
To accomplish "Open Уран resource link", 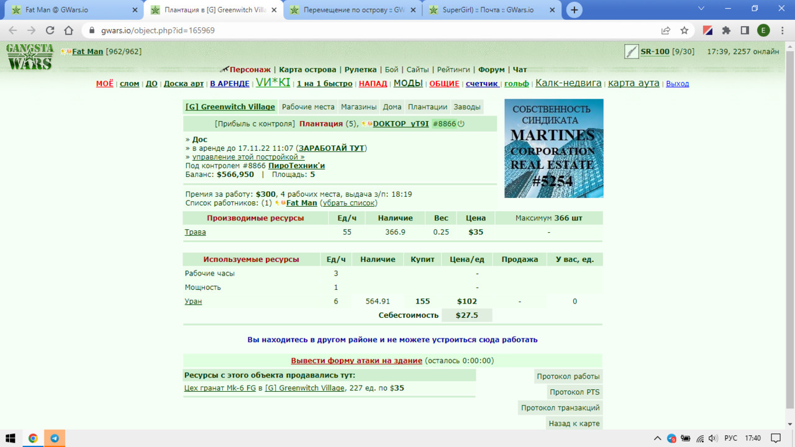I will [x=193, y=302].
